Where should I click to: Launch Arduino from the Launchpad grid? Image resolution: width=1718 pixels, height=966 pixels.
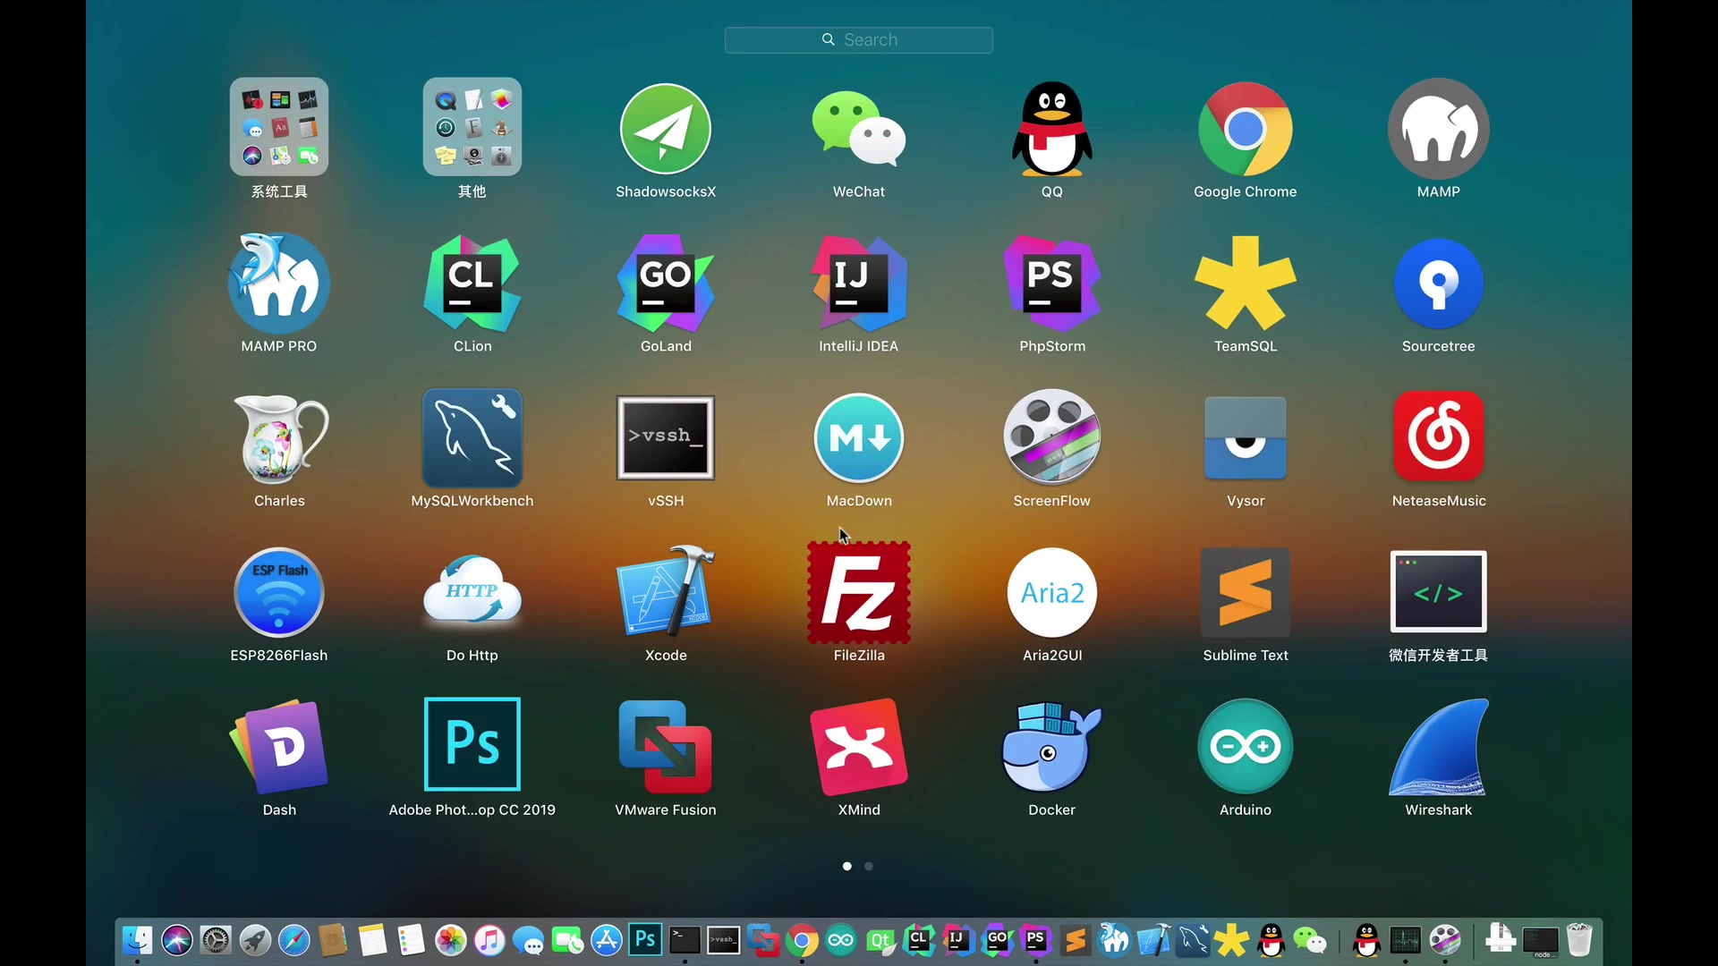tap(1246, 746)
